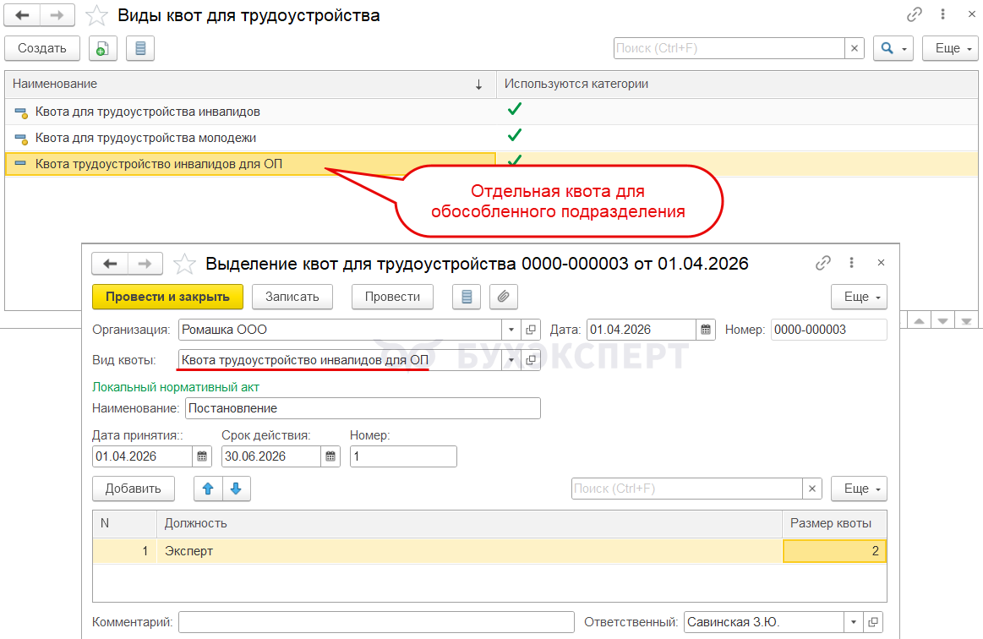This screenshot has width=983, height=639.
Task: Copy link to the quota allocation document
Action: pos(823,263)
